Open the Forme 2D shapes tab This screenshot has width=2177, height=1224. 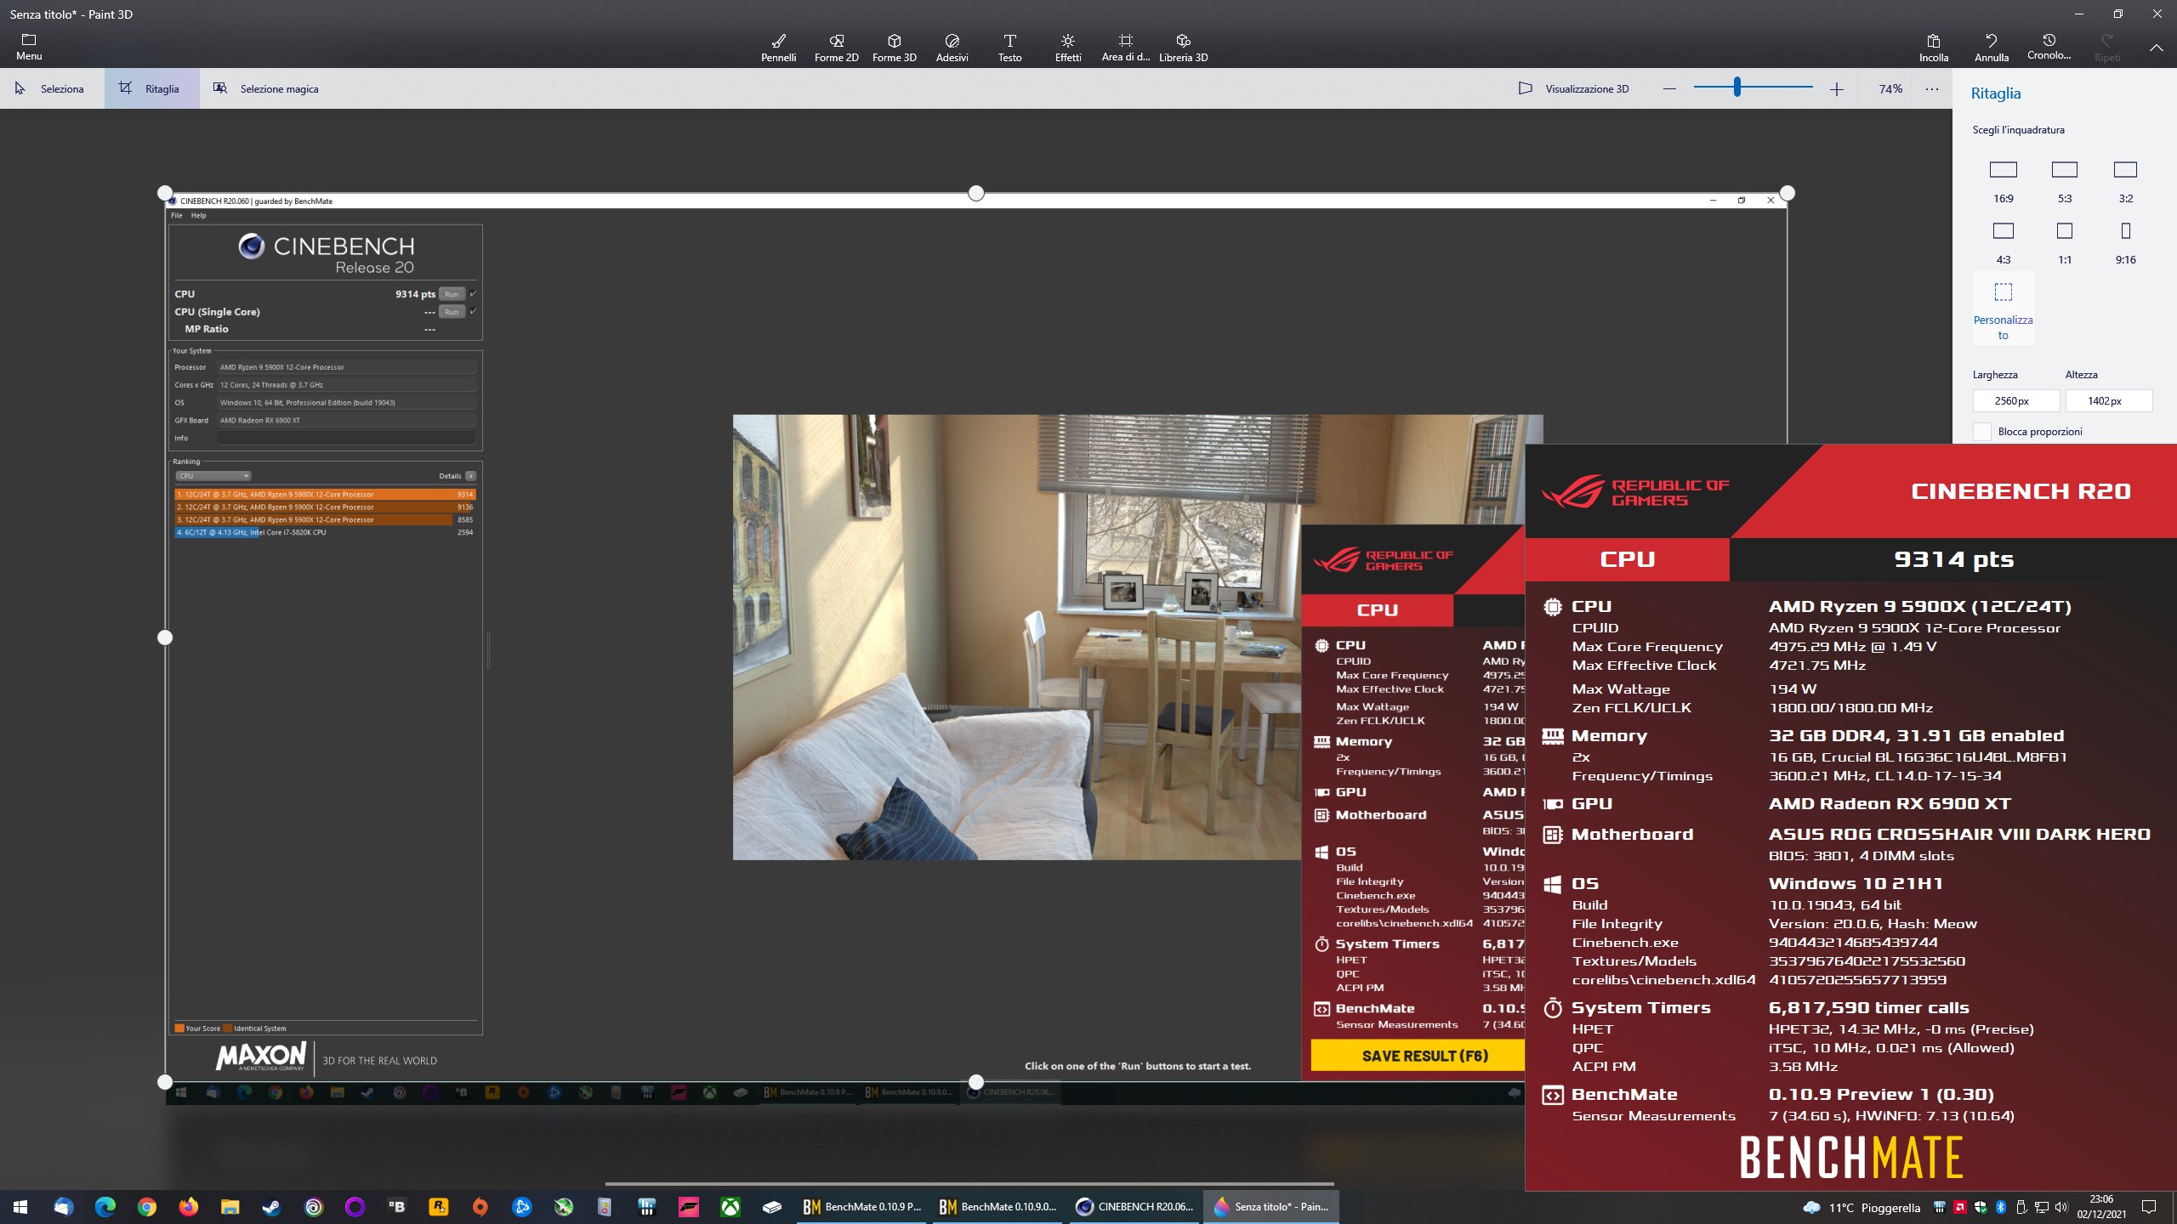pyautogui.click(x=836, y=48)
